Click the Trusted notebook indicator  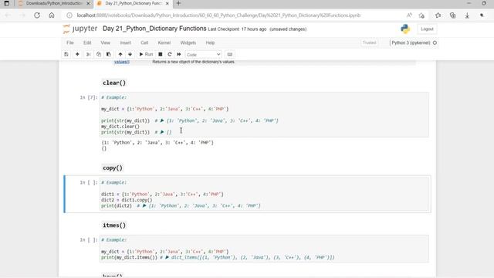click(x=369, y=42)
